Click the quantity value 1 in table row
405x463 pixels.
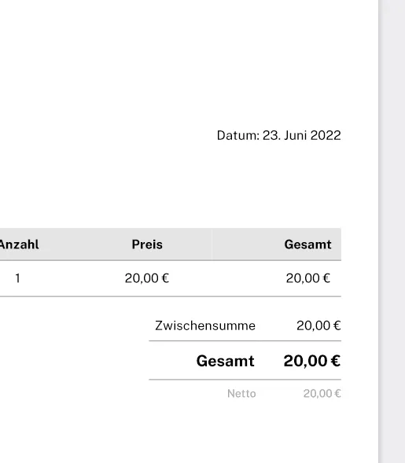click(x=17, y=278)
